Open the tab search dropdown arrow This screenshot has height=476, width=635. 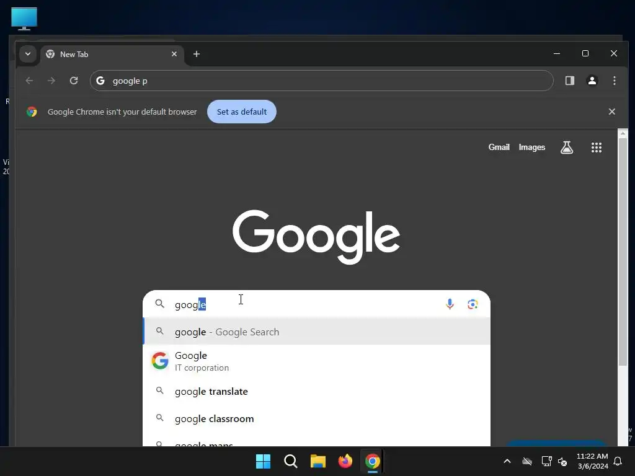(x=28, y=54)
